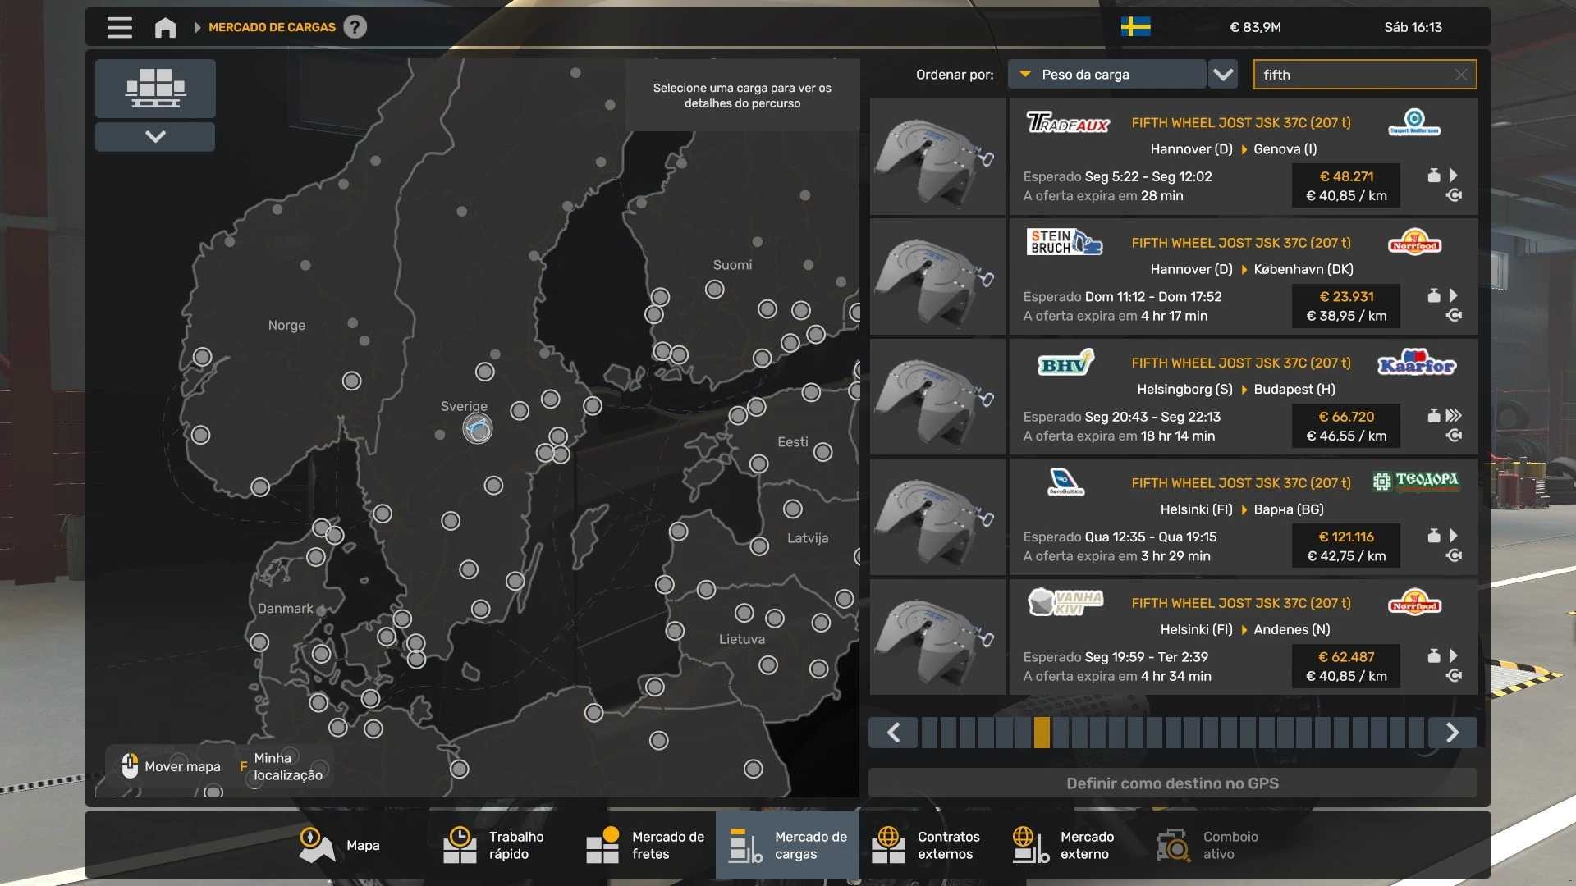Screen dimensions: 1576x886
Task: Open the Mercado de Cargas help question mark
Action: 355,27
